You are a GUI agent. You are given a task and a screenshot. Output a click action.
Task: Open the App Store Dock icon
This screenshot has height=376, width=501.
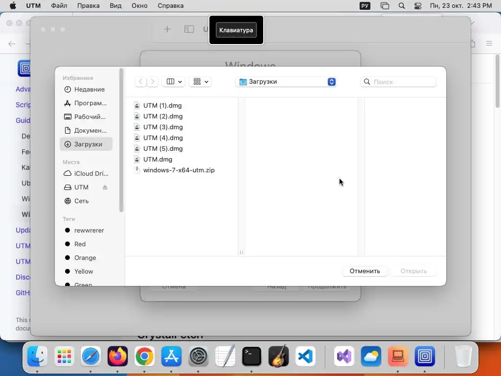[171, 356]
